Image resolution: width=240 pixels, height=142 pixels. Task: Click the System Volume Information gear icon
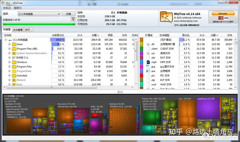click(14, 53)
